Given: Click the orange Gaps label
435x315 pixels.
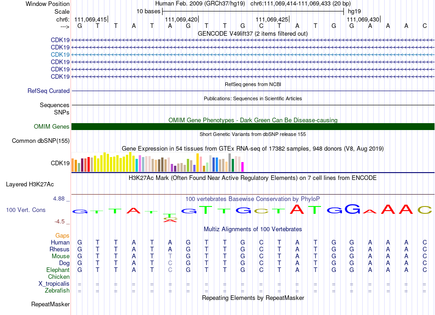Looking at the screenshot, I should click(62, 235).
